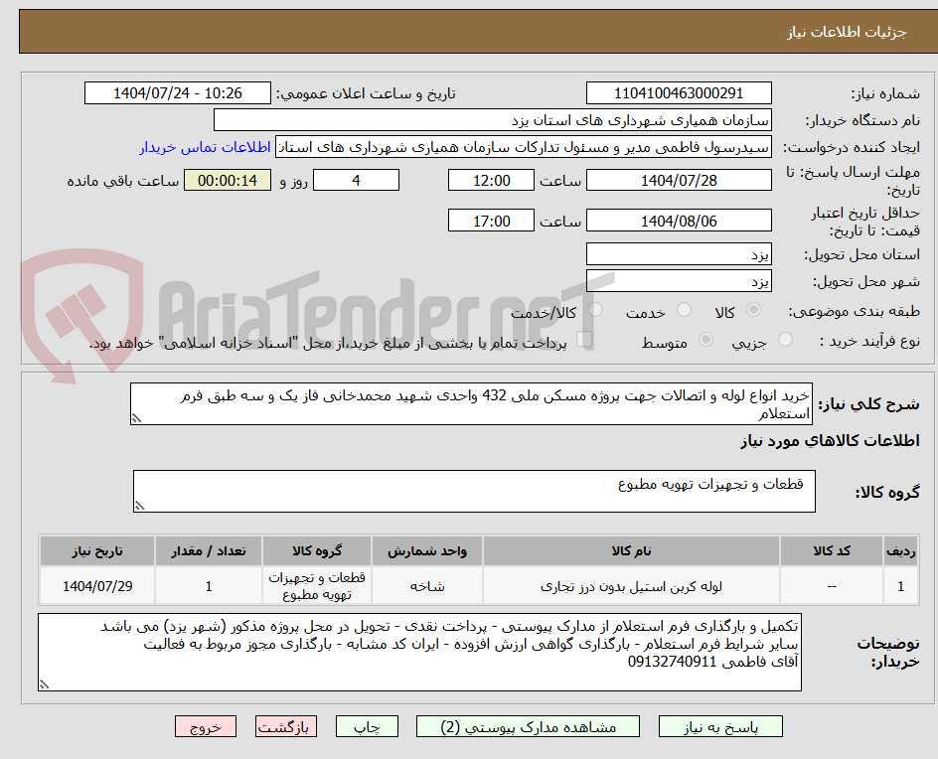938x759 pixels.
Task: Click the remaining time field 00:00:14
Action: (227, 181)
